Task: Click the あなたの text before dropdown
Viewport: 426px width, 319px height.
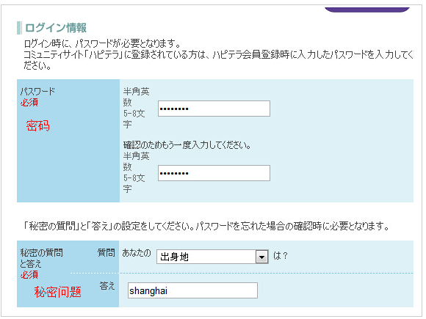Action: pyautogui.click(x=137, y=253)
